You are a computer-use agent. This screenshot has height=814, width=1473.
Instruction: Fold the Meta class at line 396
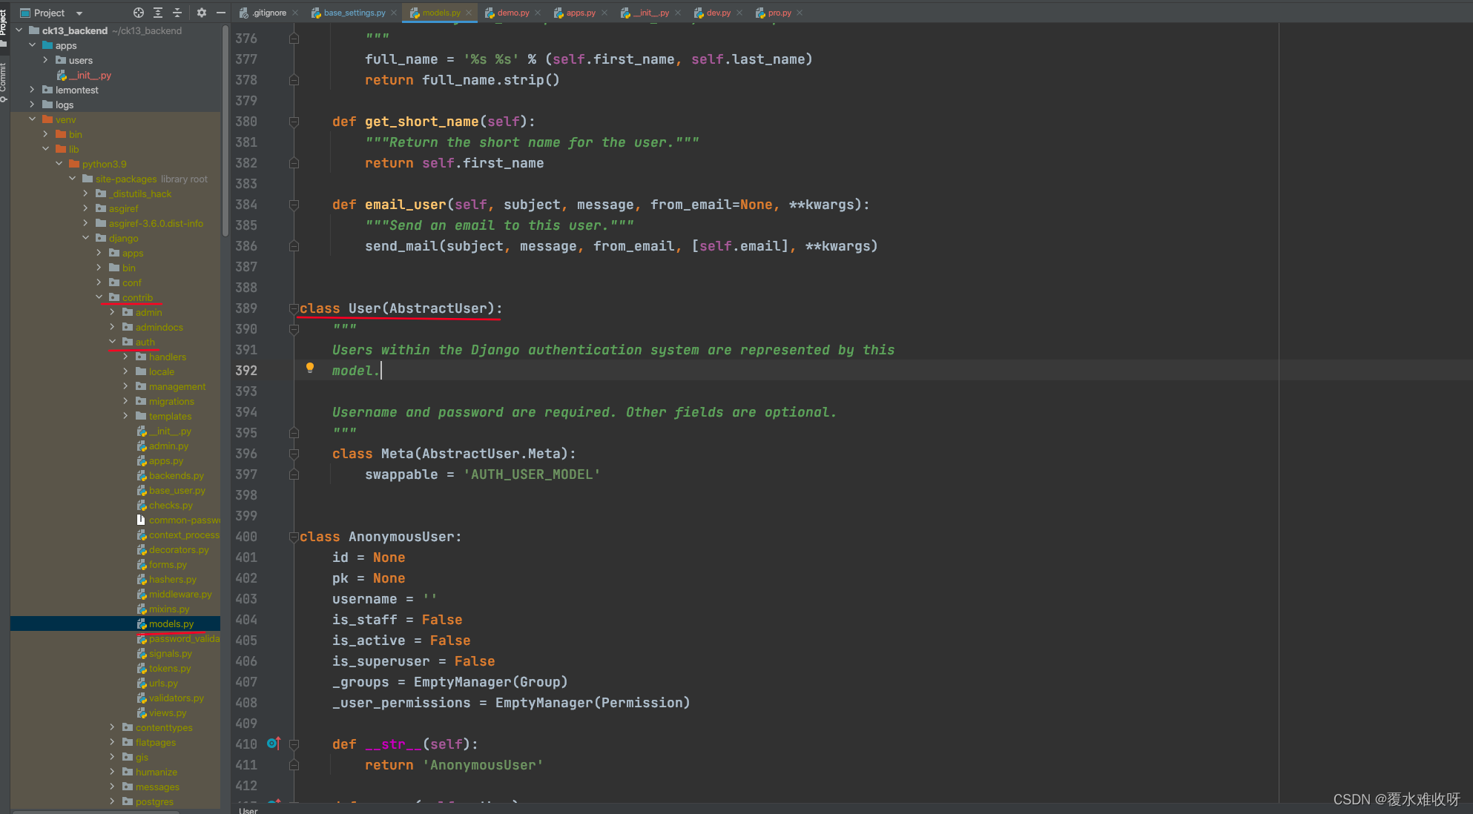[x=294, y=454]
